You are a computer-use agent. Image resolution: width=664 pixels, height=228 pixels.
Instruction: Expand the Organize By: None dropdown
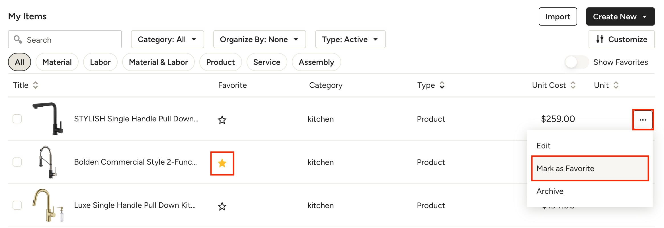click(259, 39)
